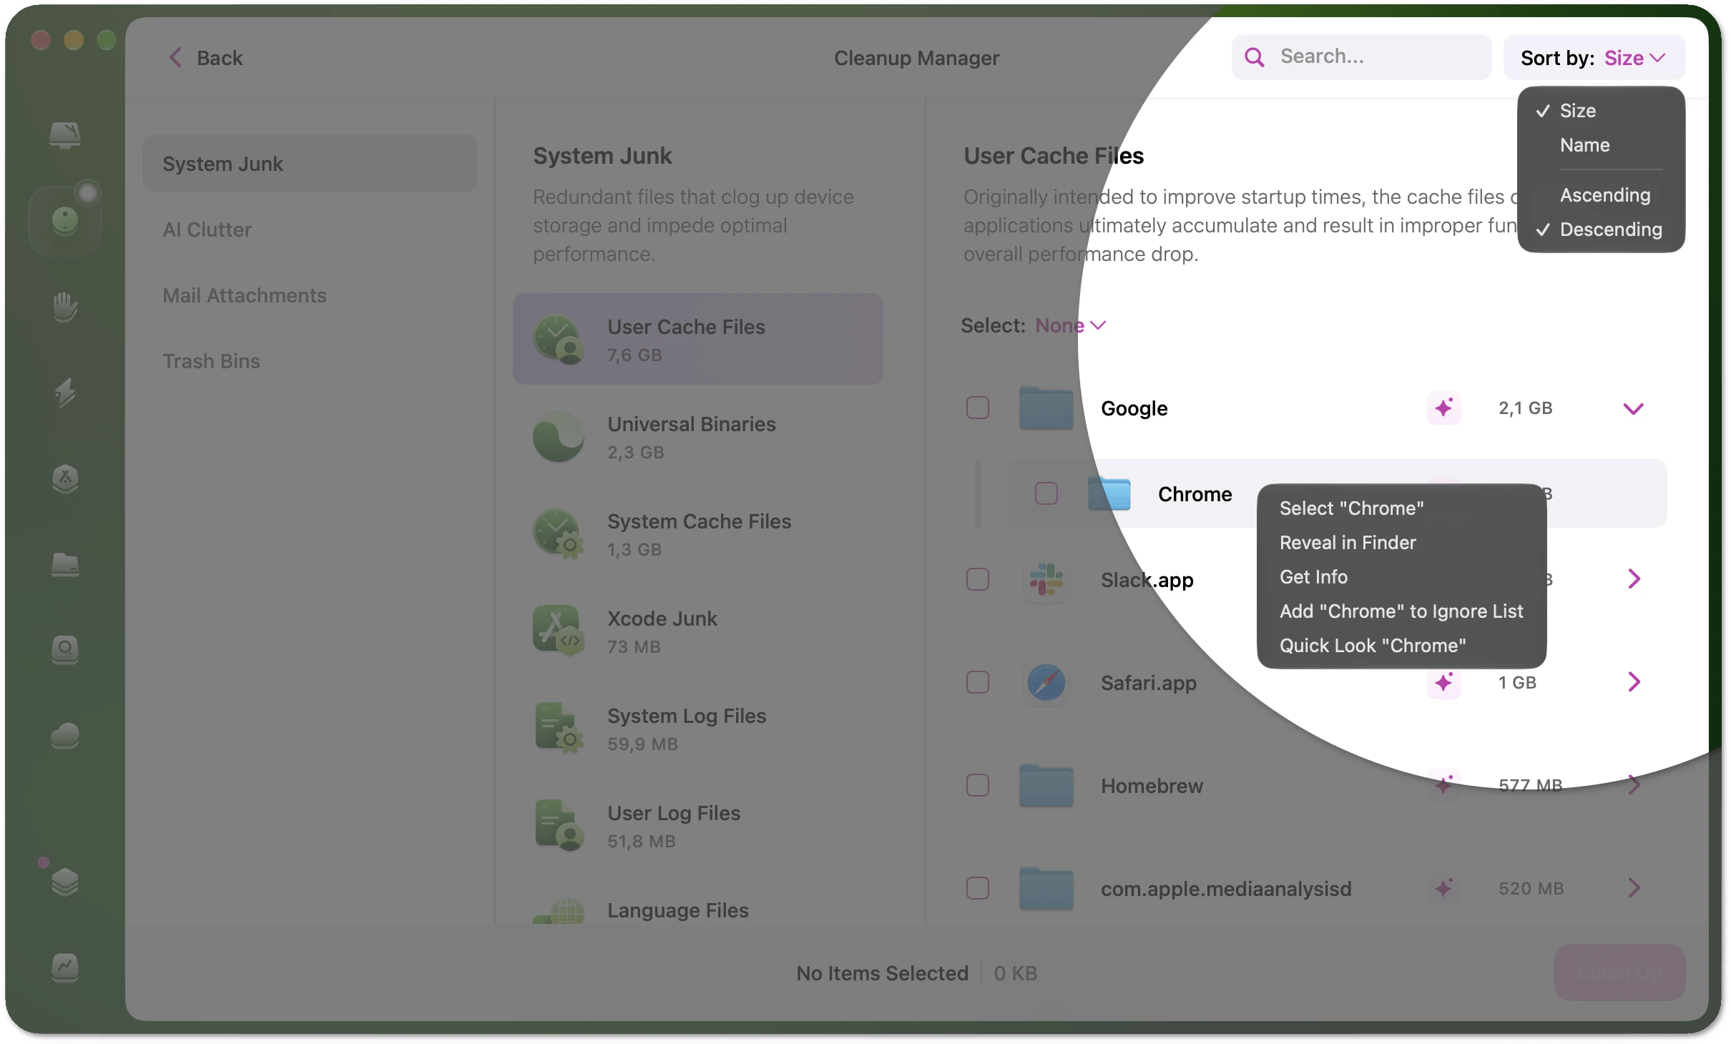Screen dimensions: 1731x1044
Task: Expand the com.apple.mediaanalysisd row chevron
Action: pyautogui.click(x=1634, y=888)
